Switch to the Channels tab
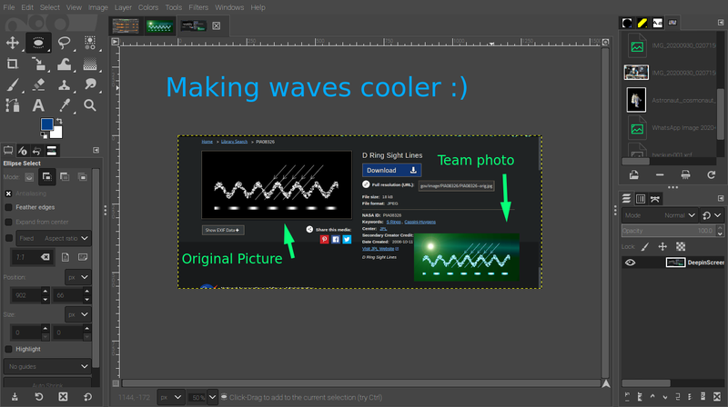This screenshot has width=728, height=407. click(x=641, y=199)
